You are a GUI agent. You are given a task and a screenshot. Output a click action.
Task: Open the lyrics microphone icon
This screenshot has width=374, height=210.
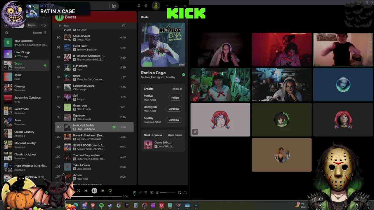(140, 193)
